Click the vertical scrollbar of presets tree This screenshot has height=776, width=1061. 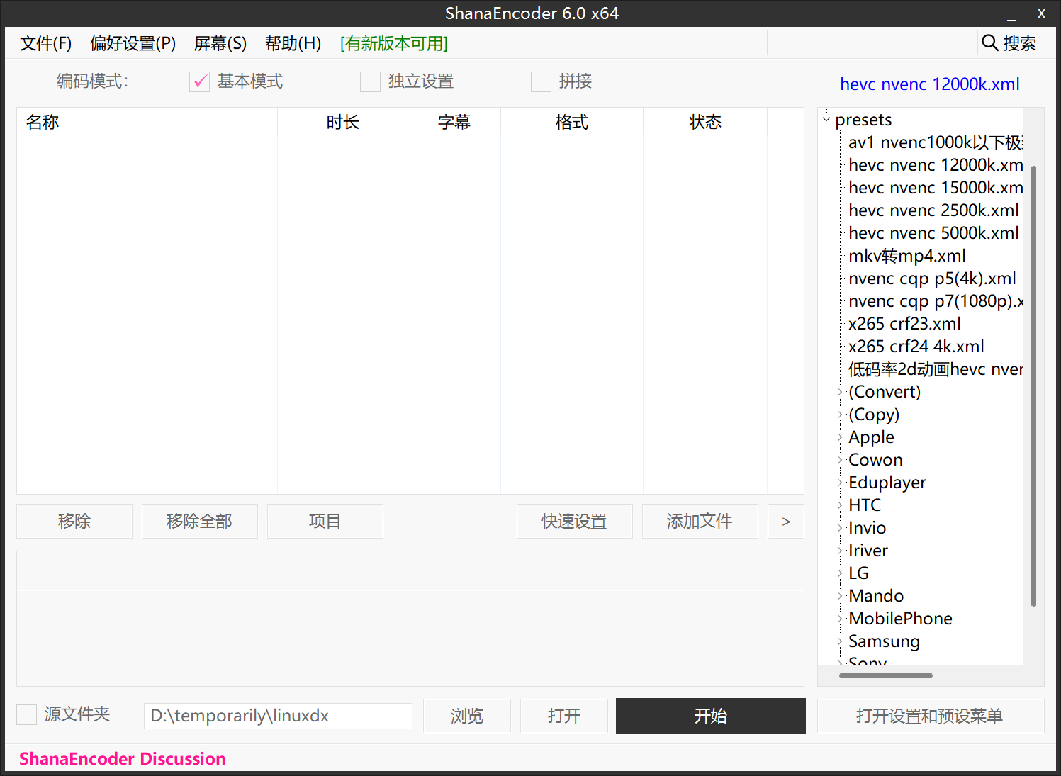point(1034,386)
